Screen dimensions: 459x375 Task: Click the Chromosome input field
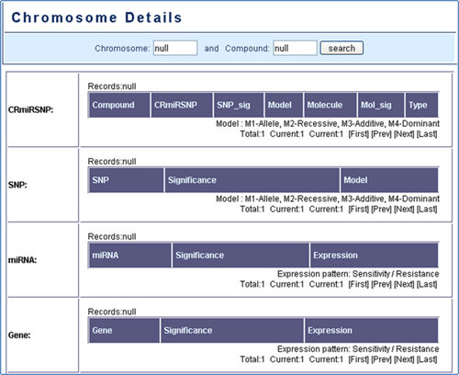[175, 48]
